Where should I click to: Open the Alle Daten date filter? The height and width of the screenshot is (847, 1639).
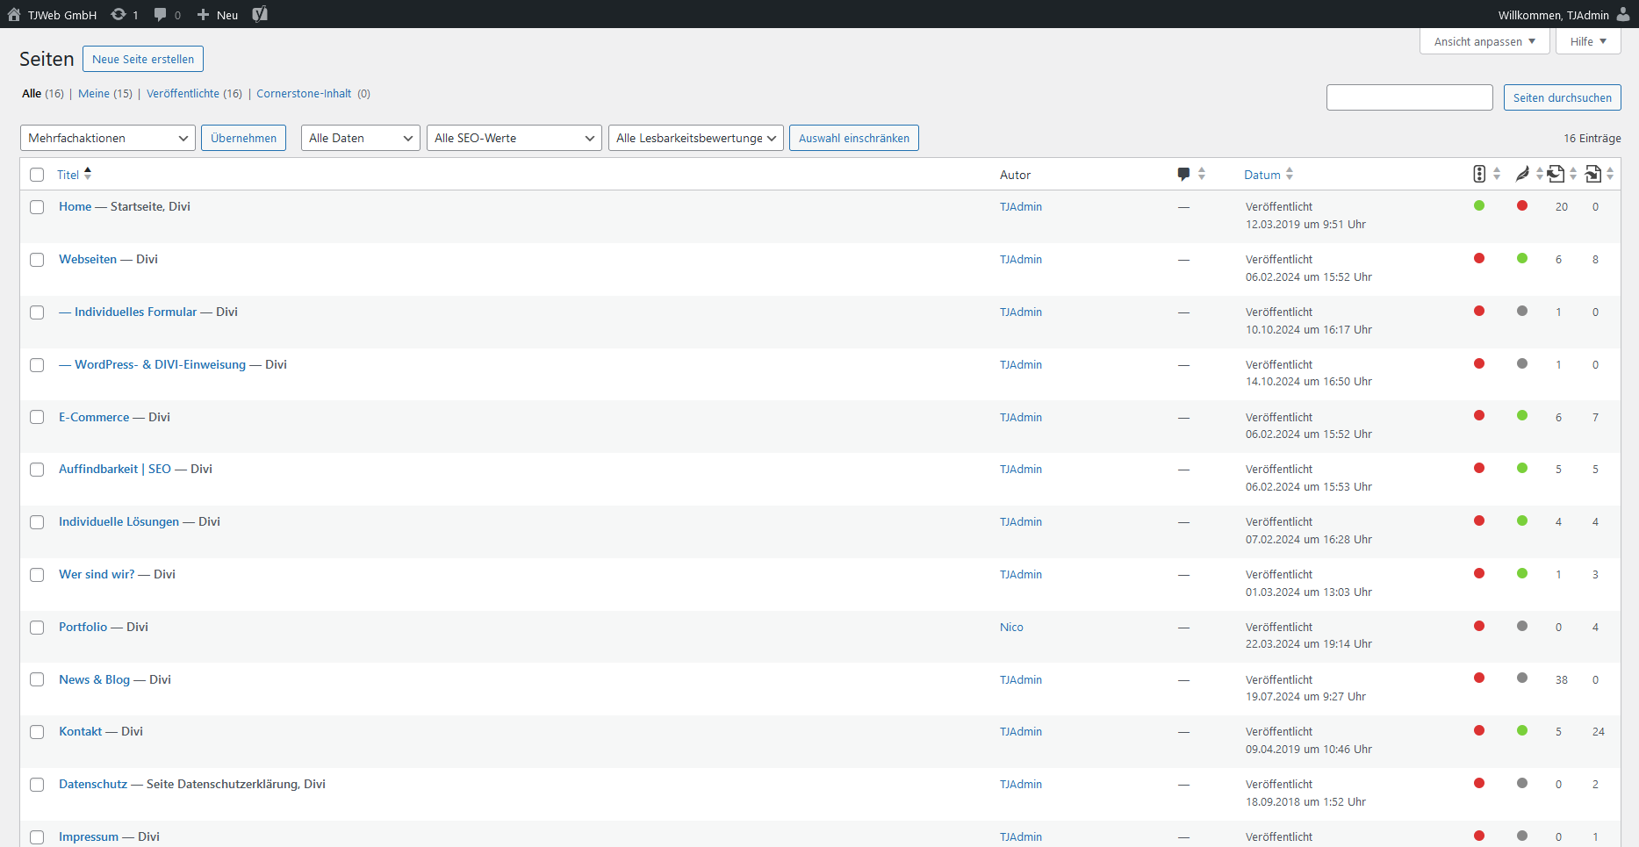click(x=360, y=138)
